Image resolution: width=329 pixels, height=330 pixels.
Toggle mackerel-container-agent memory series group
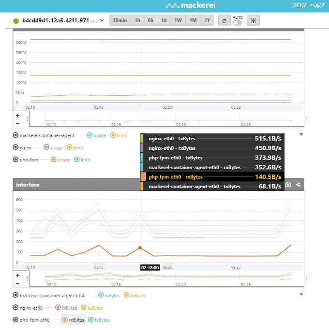click(44, 135)
